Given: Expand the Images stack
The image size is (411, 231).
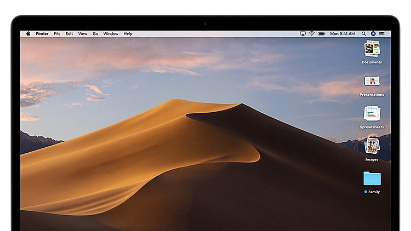Looking at the screenshot, I should tap(372, 146).
